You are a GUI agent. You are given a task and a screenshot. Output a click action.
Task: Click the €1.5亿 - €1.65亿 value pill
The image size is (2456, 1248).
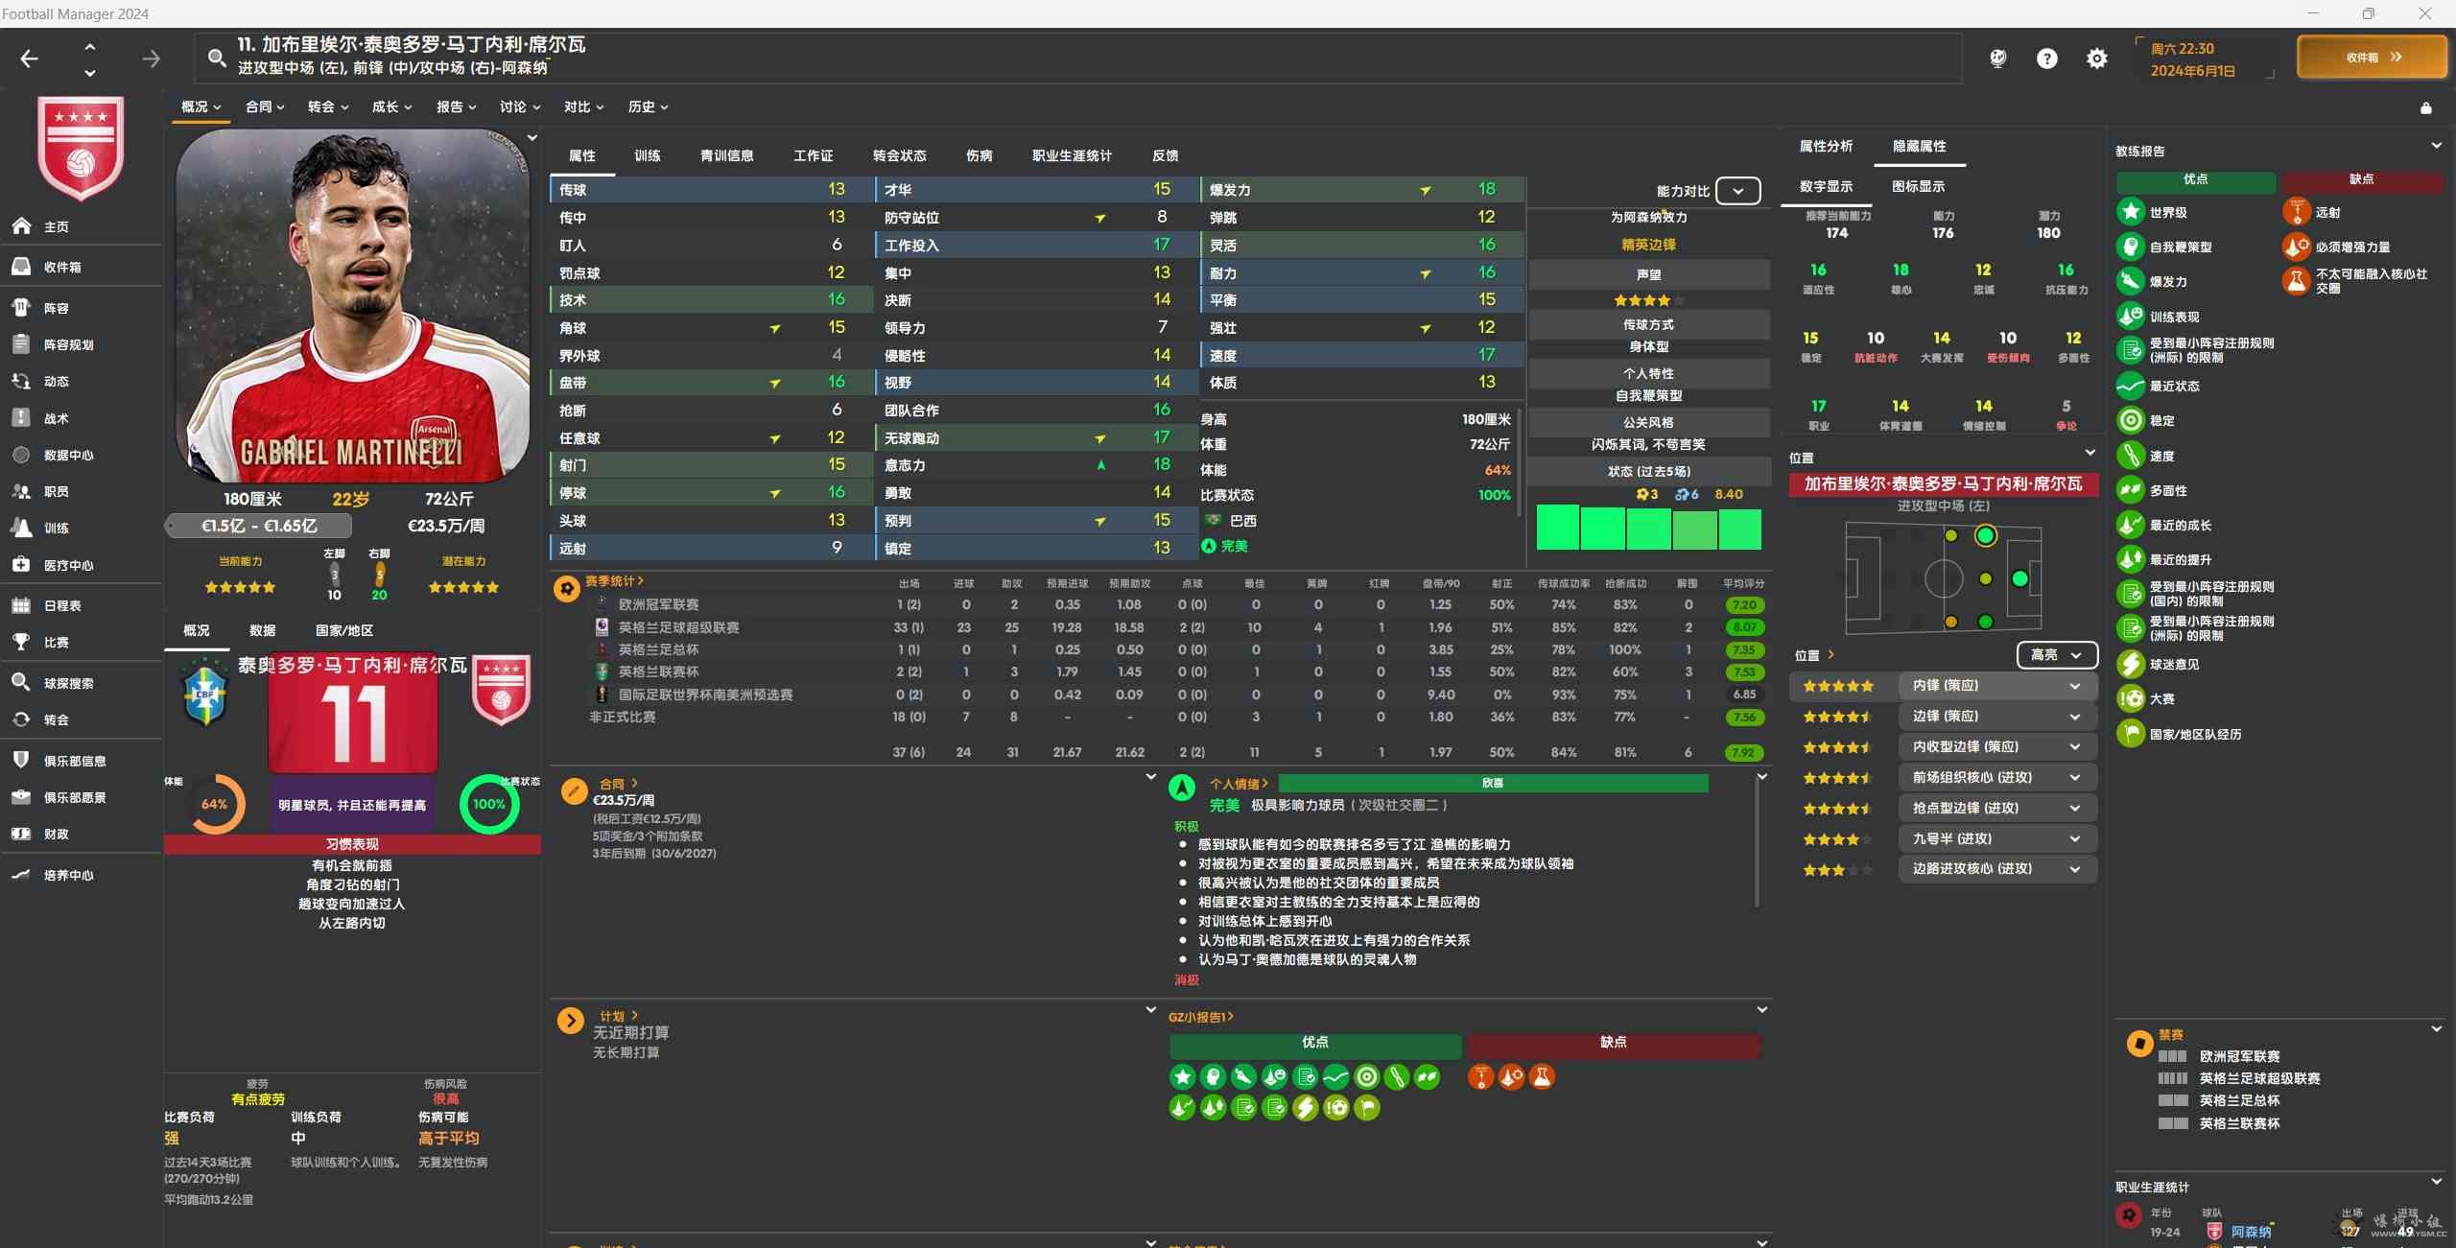click(x=258, y=526)
